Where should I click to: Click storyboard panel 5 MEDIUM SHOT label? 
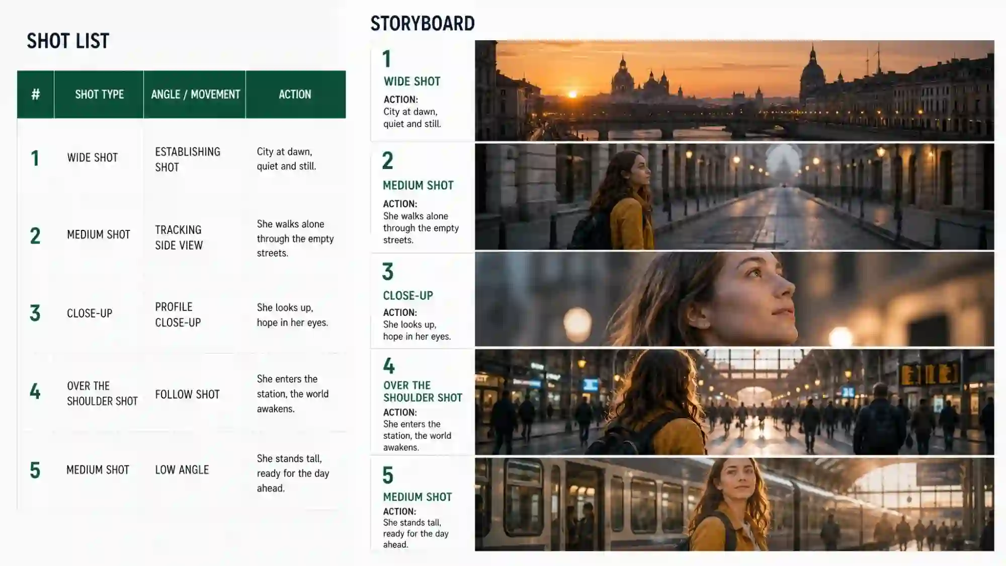(x=417, y=497)
